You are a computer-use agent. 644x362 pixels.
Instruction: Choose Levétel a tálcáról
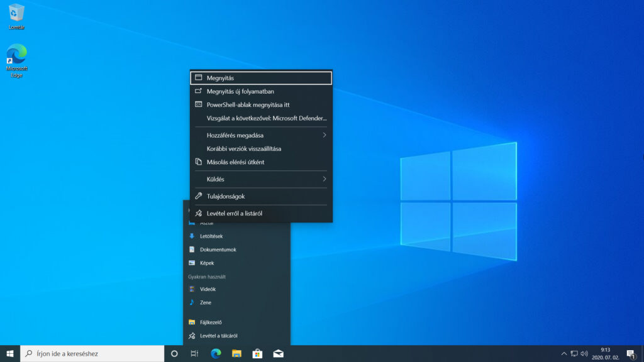[236, 336]
